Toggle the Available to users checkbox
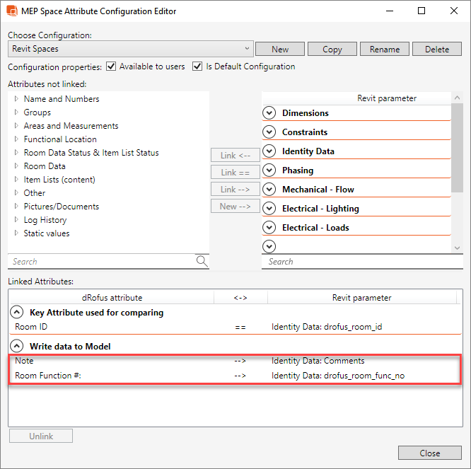This screenshot has height=469, width=471. [x=111, y=67]
